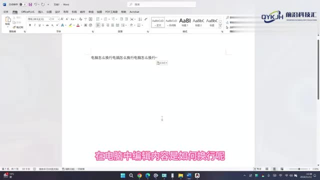Image resolution: width=320 pixels, height=180 pixels.
Task: Toggle Bold formatting
Action: (x=30, y=25)
